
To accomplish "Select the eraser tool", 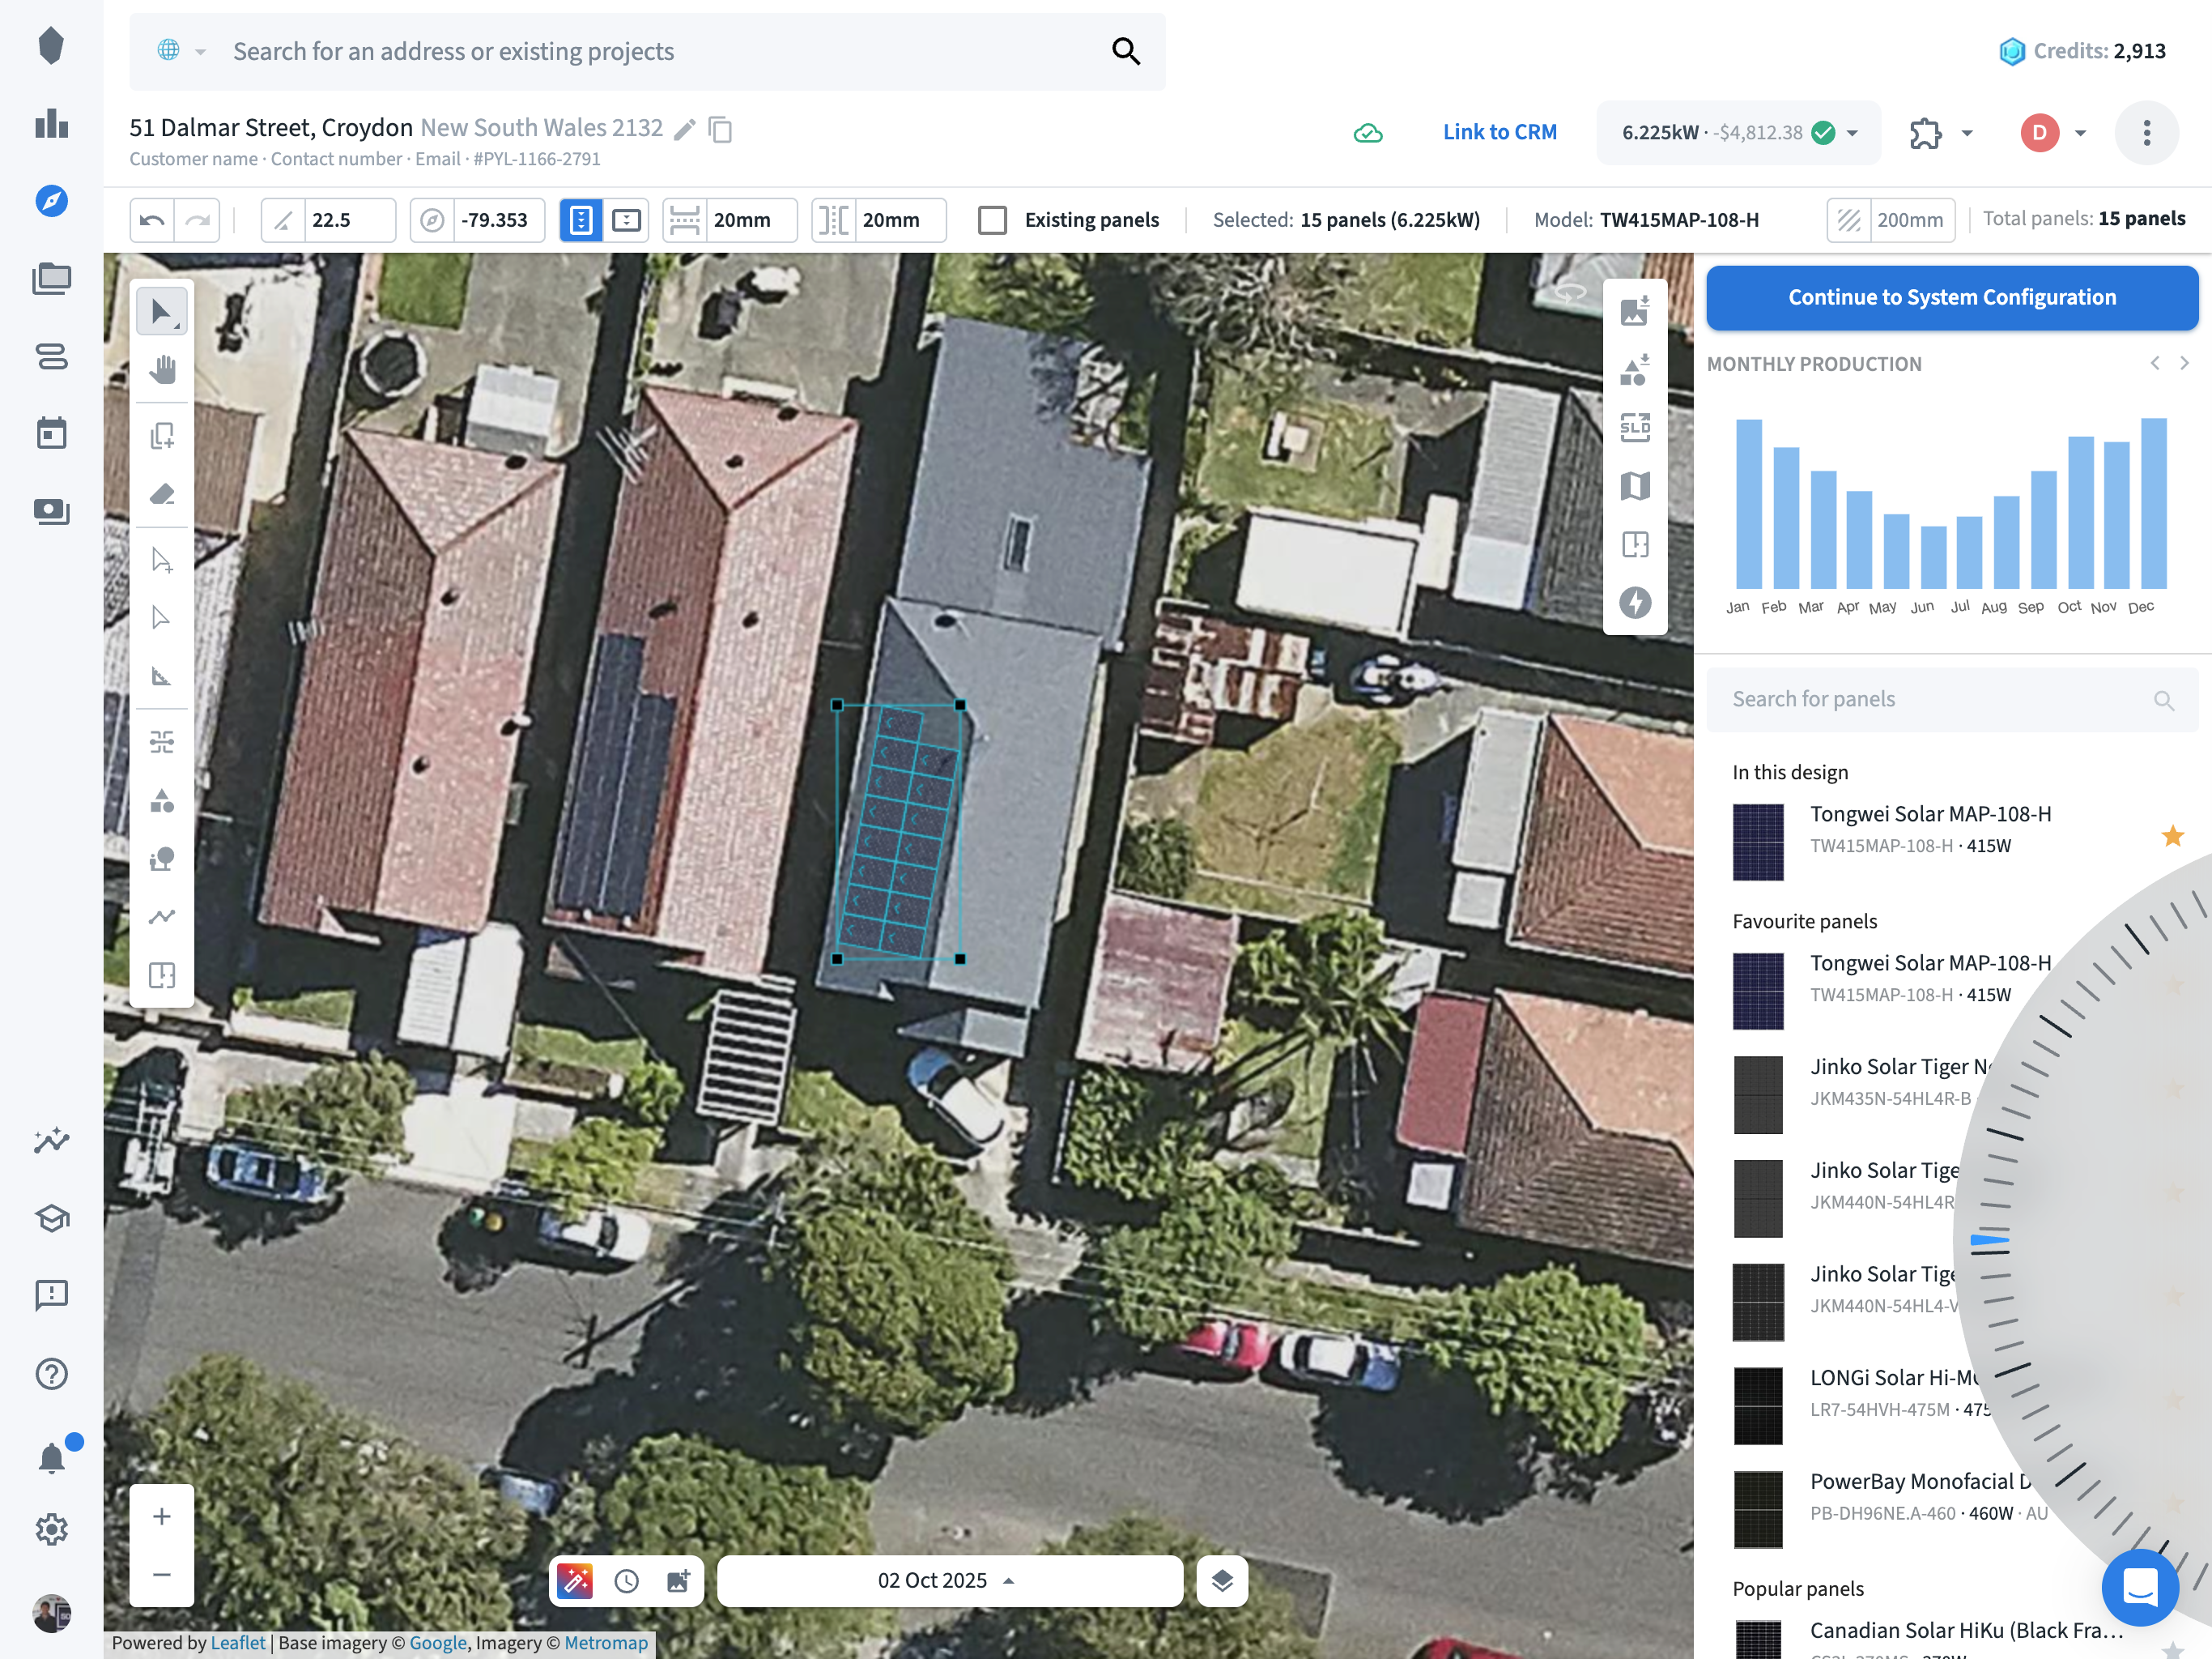I will click(162, 494).
